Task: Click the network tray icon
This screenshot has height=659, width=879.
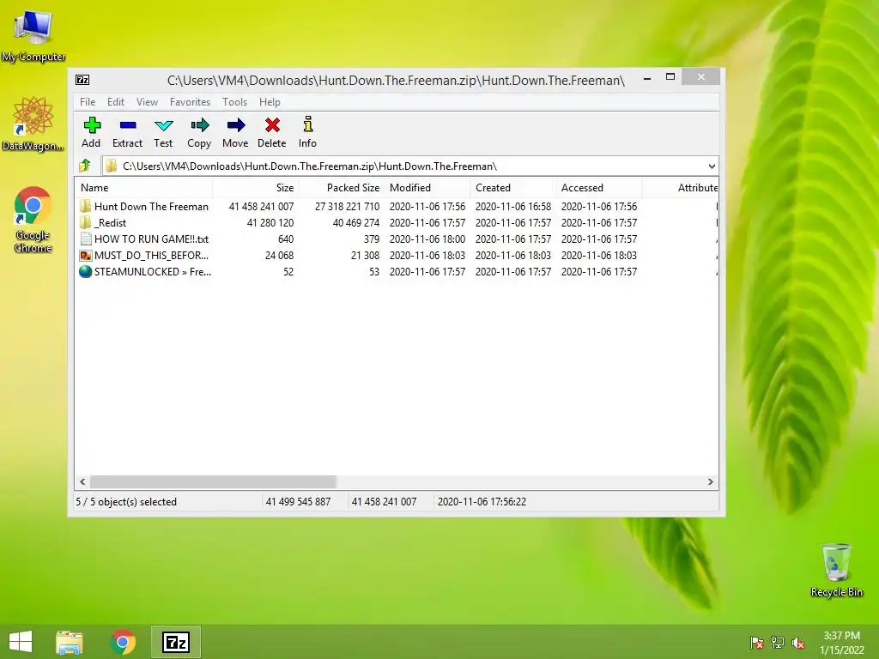Action: click(x=778, y=643)
